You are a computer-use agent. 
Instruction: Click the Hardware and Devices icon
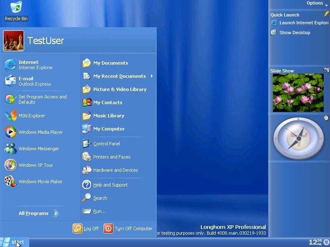click(x=87, y=170)
